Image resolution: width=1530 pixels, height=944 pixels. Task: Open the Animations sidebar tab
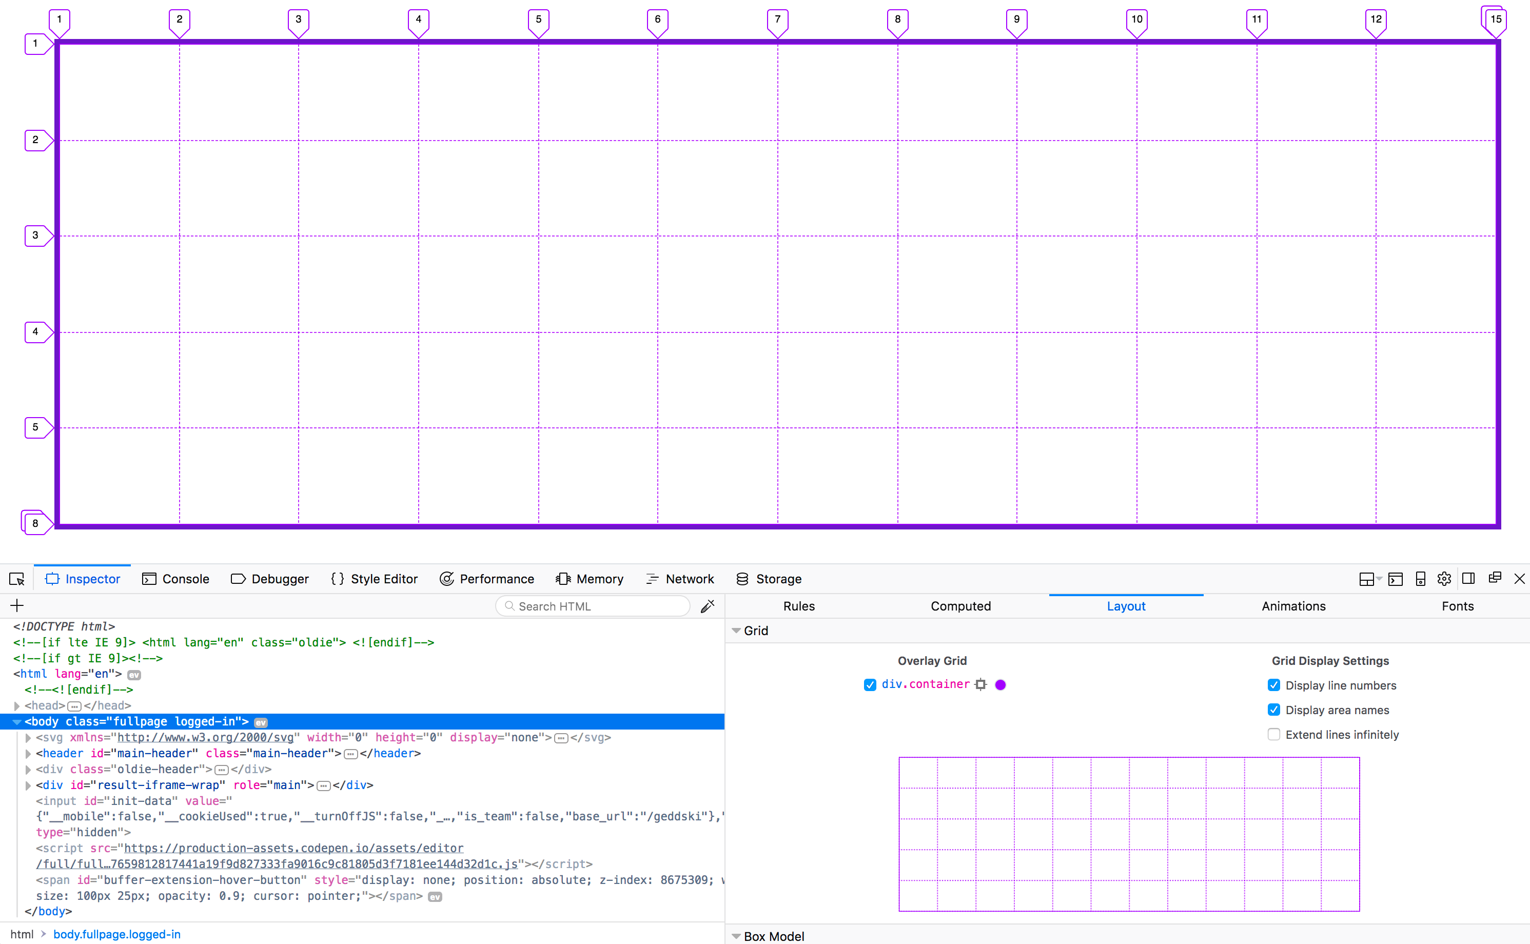pyautogui.click(x=1293, y=606)
